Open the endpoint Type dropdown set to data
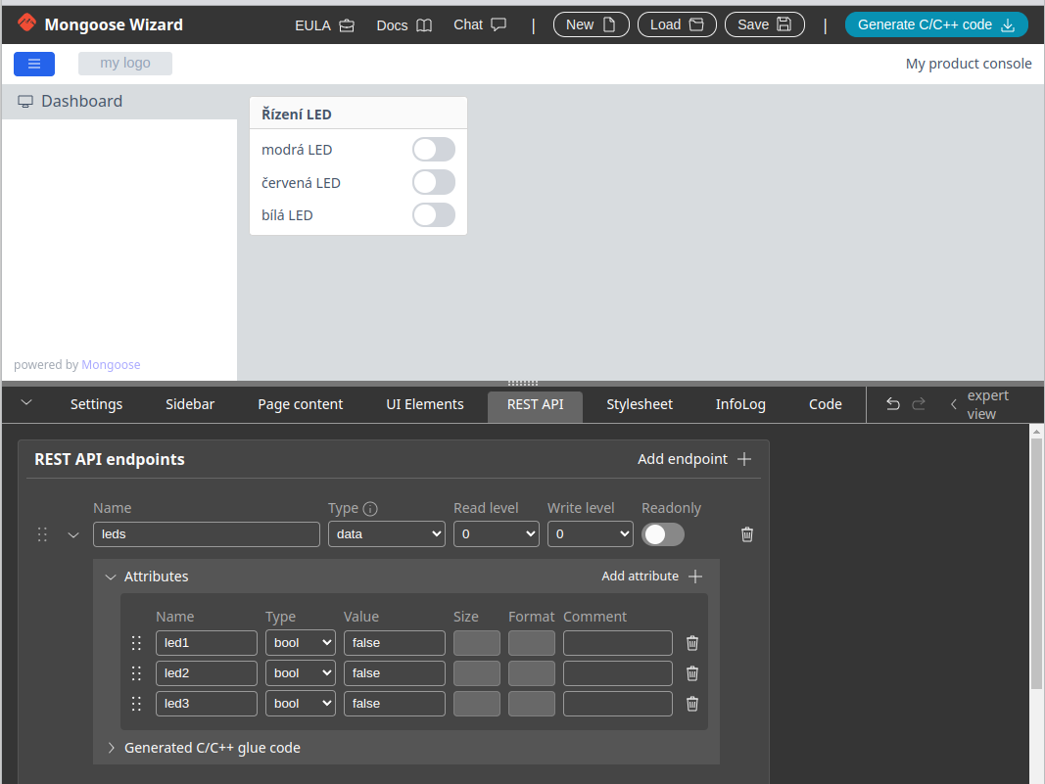The height and width of the screenshot is (784, 1045). point(386,534)
